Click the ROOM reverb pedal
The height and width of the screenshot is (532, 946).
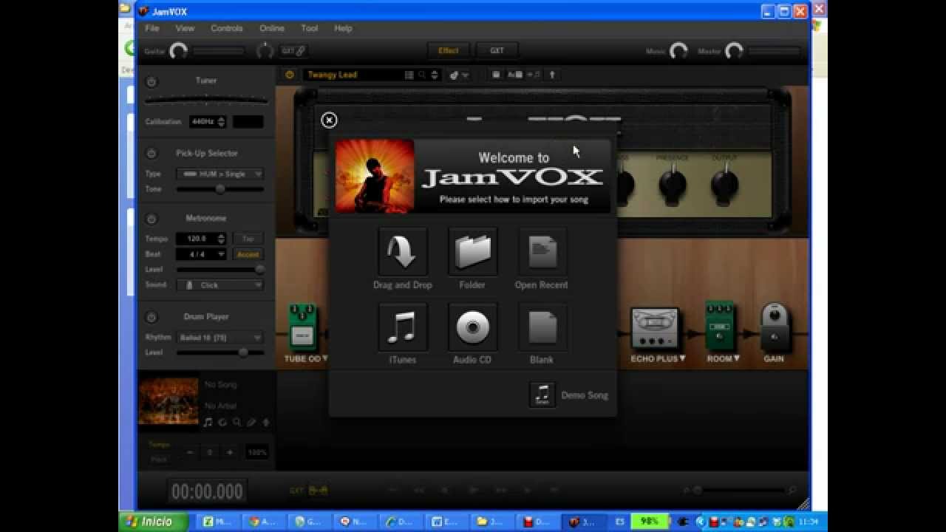tap(719, 326)
